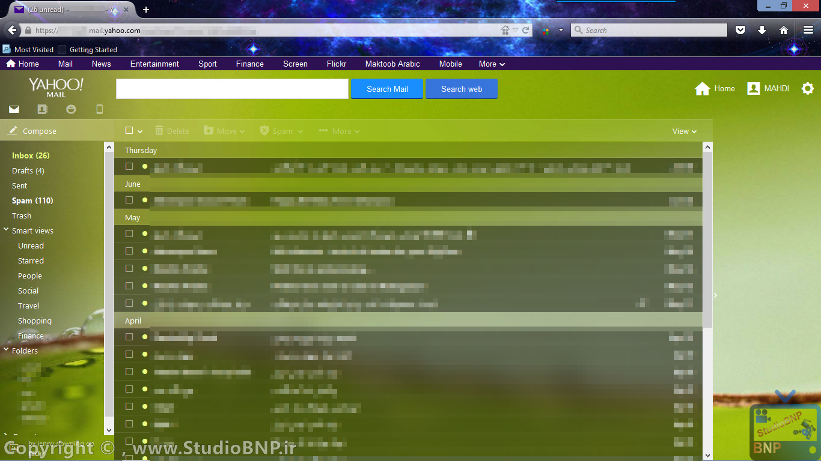Open Flickr in Yahoo navigation bar
The image size is (821, 461).
pyautogui.click(x=337, y=64)
